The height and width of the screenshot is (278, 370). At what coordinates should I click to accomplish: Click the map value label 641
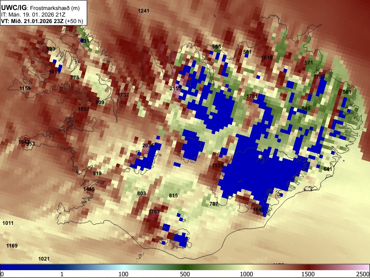(x=328, y=169)
